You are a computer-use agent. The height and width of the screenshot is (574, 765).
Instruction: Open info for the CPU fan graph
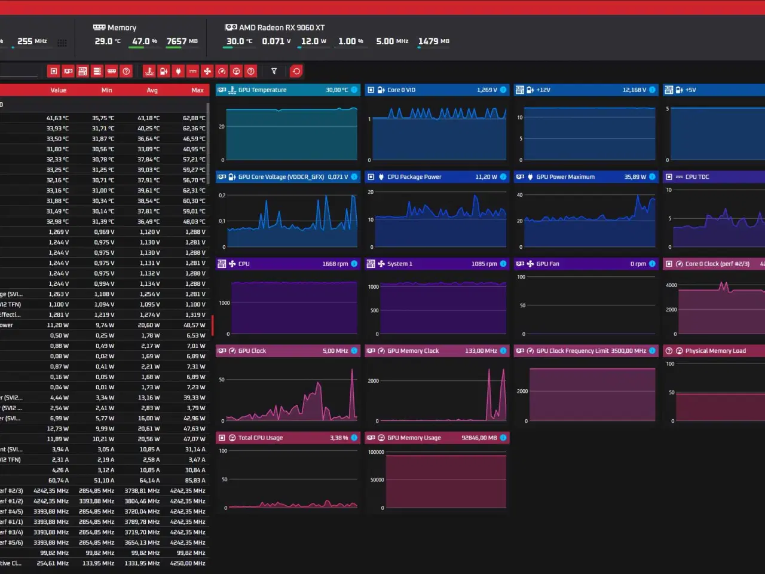(x=354, y=264)
